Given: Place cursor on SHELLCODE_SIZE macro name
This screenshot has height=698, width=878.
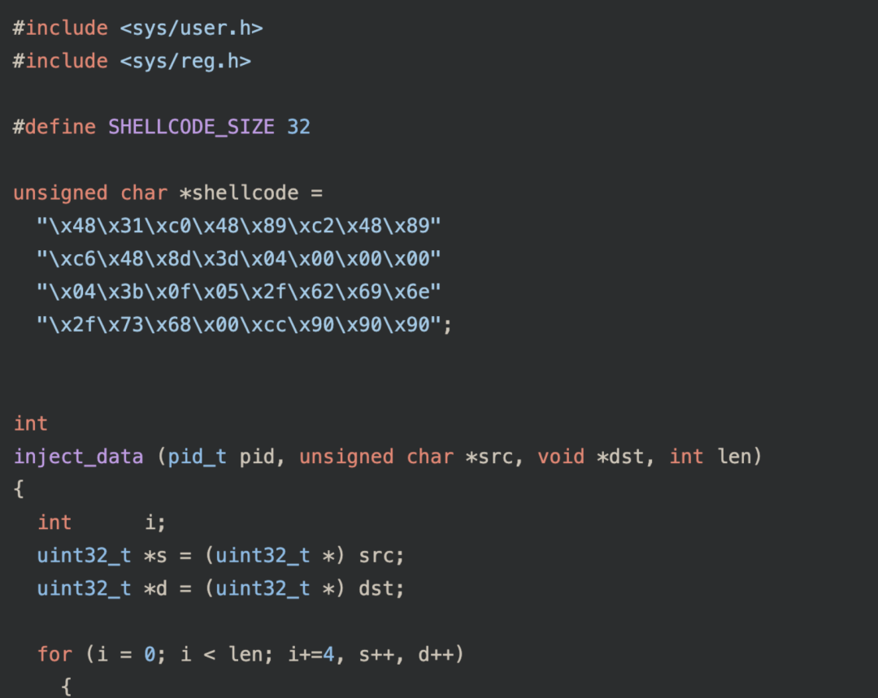Looking at the screenshot, I should 192,127.
